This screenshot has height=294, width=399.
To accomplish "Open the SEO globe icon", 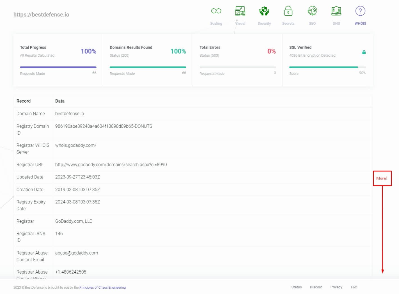I will point(312,11).
